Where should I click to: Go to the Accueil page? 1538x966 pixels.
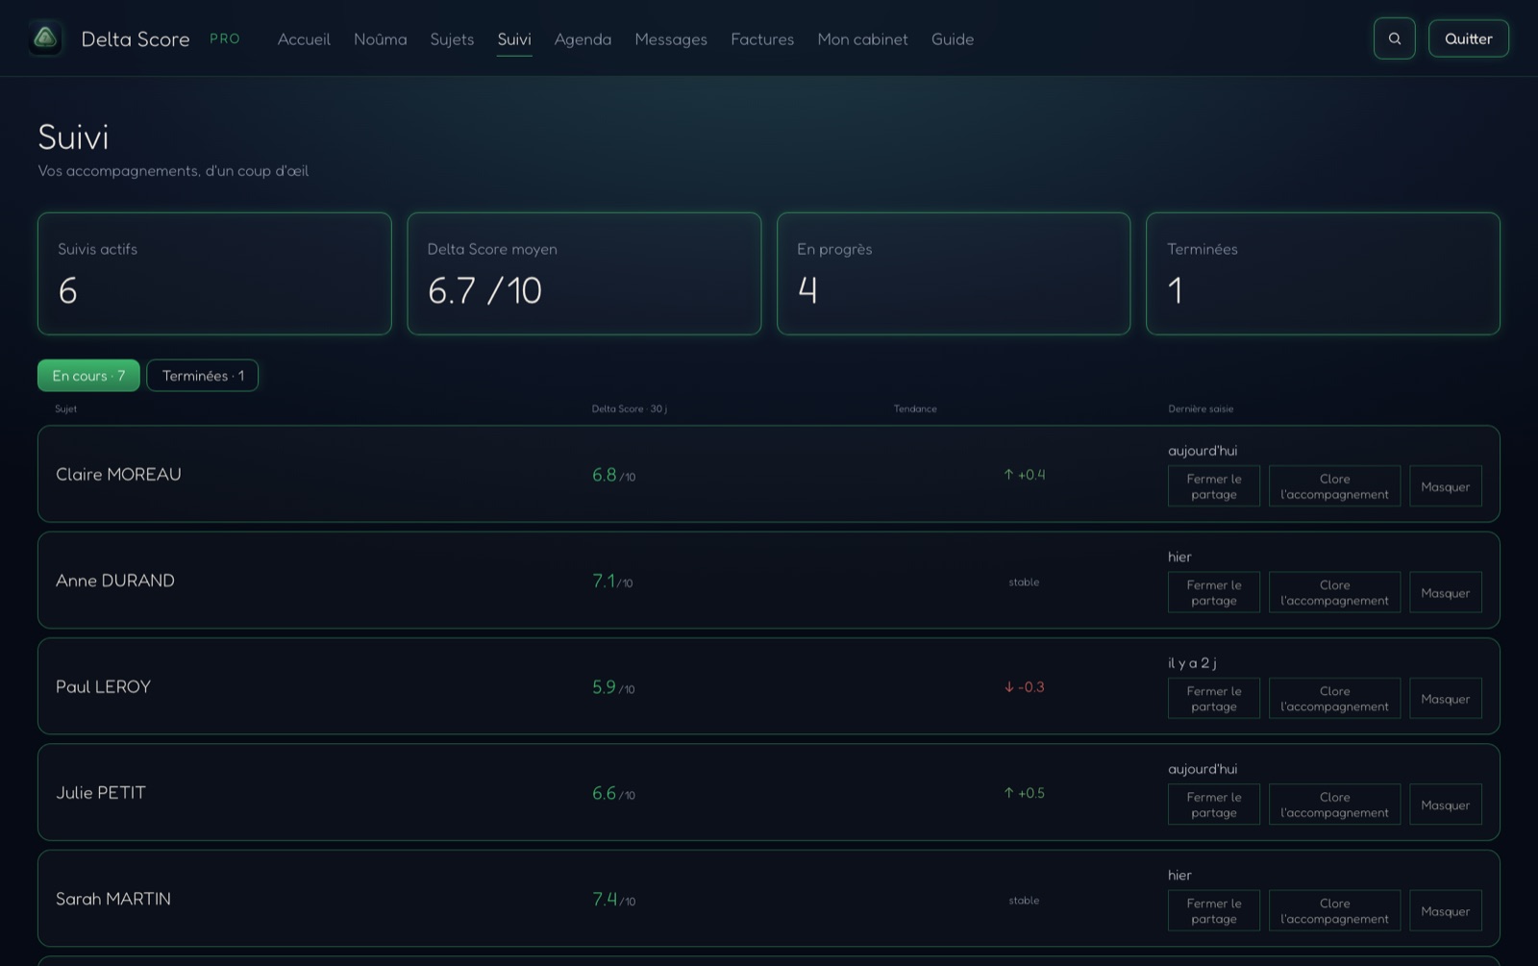tap(304, 39)
